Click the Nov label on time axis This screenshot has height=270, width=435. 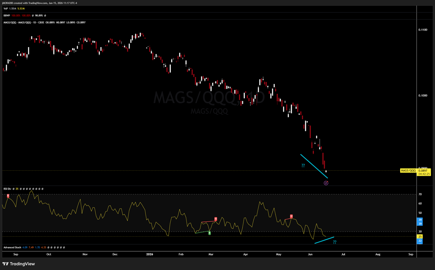point(85,254)
